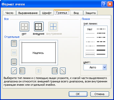Open the help question mark button
Viewport: 114px width, 100px height.
click(104, 4)
